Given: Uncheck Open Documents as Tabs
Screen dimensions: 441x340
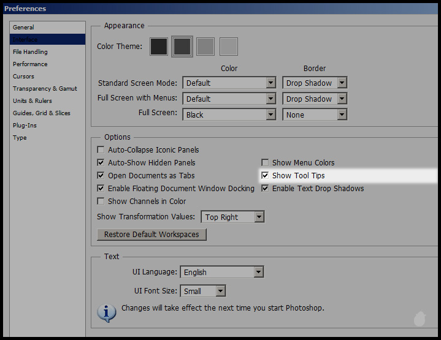Looking at the screenshot, I should tap(101, 176).
